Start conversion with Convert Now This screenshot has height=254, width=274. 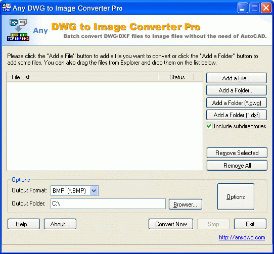(171, 224)
